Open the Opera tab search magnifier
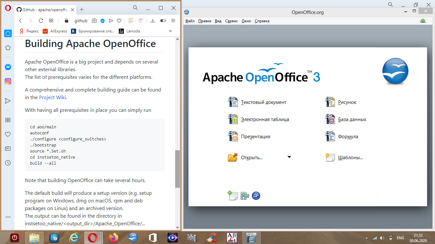The height and width of the screenshot is (244, 435). click(135, 8)
